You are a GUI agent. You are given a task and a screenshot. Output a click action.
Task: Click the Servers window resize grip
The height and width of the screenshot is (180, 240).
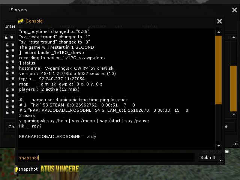[x=236, y=143]
